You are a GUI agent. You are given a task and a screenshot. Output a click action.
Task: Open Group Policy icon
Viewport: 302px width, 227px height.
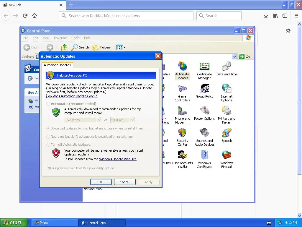(204, 91)
